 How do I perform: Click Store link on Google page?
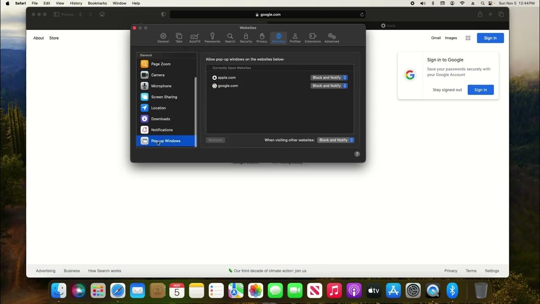point(54,38)
